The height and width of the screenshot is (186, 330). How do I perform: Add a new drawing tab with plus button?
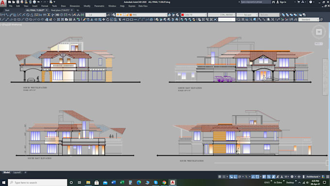point(78,10)
